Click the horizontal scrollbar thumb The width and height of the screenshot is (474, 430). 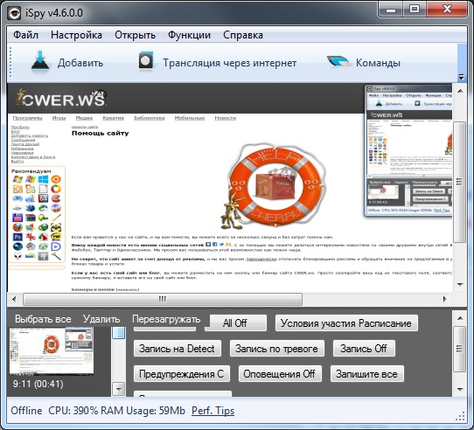point(163,299)
